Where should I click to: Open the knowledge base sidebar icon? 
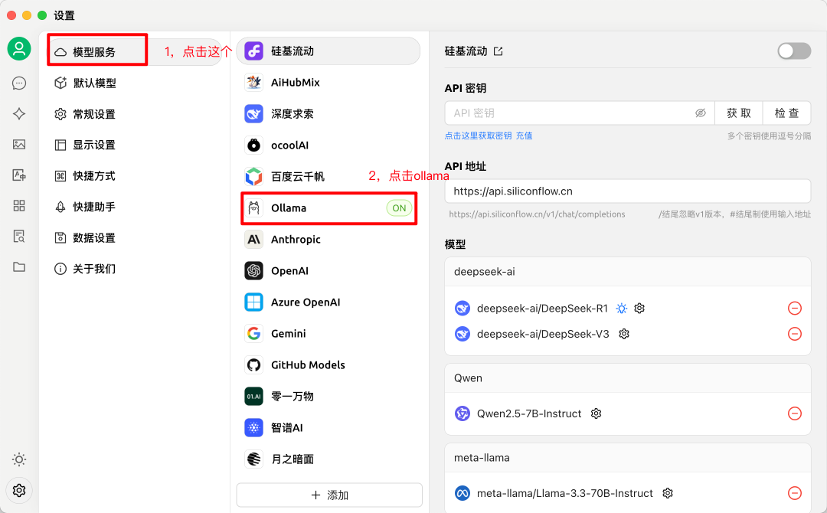click(19, 236)
